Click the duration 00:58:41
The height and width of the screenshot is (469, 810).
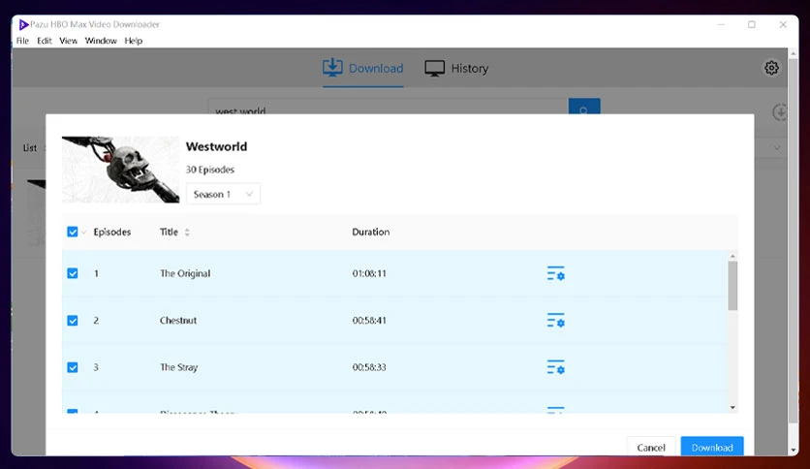click(369, 320)
